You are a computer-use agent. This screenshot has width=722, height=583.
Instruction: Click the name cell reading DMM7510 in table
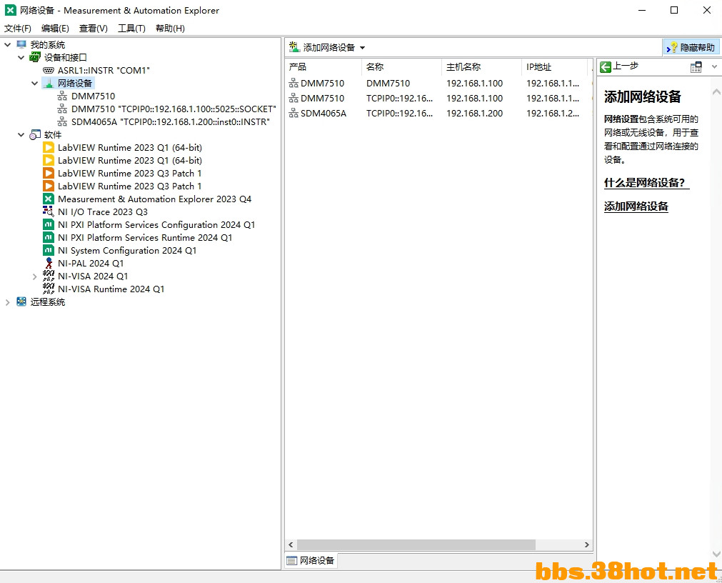point(388,84)
